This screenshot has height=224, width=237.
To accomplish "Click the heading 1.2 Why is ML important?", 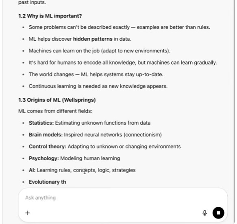I will (x=50, y=16).
